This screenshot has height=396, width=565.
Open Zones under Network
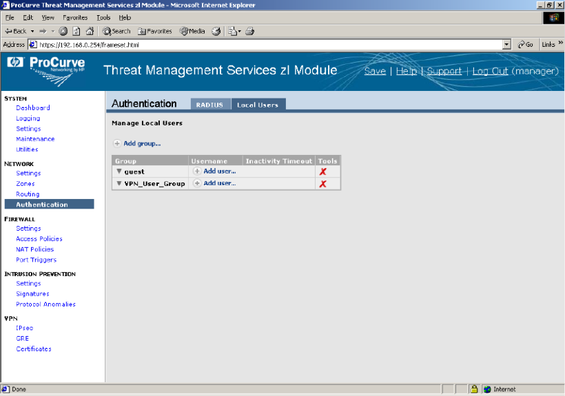tap(25, 184)
